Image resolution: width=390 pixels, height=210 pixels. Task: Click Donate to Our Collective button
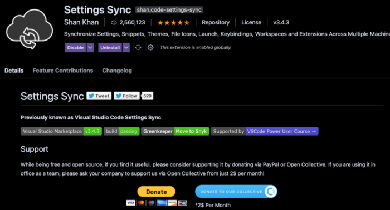click(236, 192)
